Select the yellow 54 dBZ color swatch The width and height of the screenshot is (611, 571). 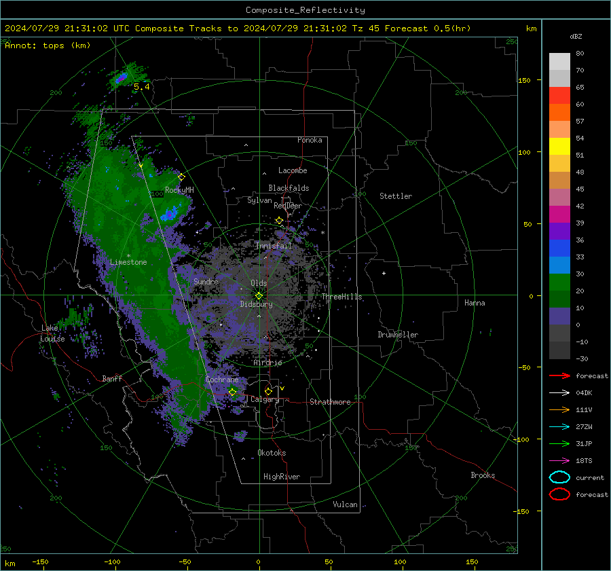pos(559,146)
